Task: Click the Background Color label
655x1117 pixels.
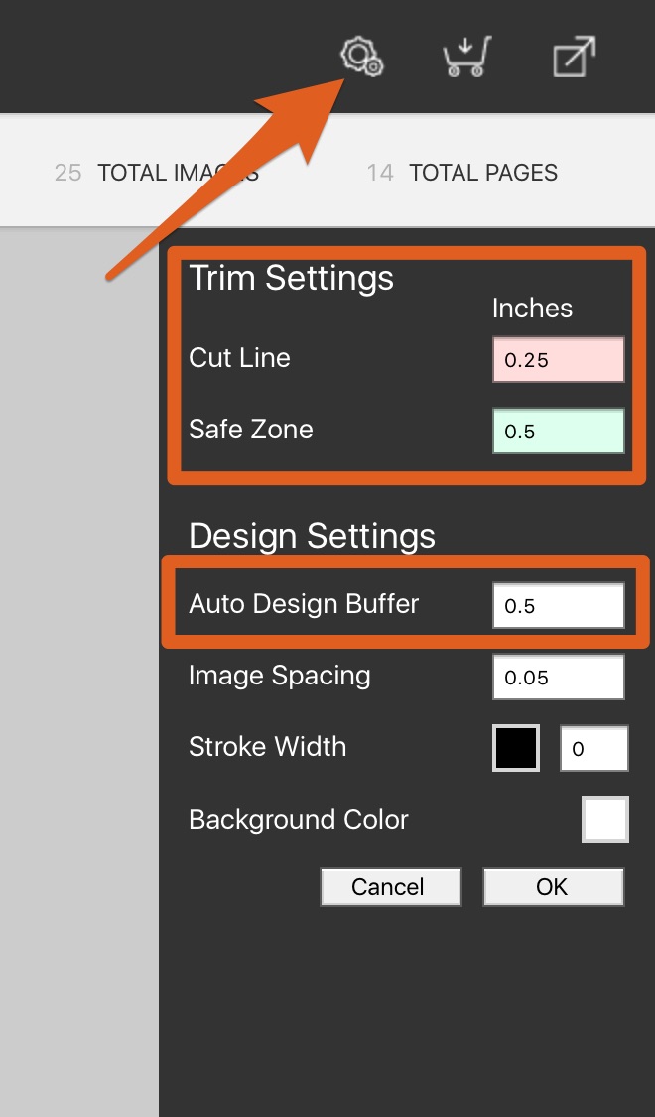Action: tap(298, 820)
